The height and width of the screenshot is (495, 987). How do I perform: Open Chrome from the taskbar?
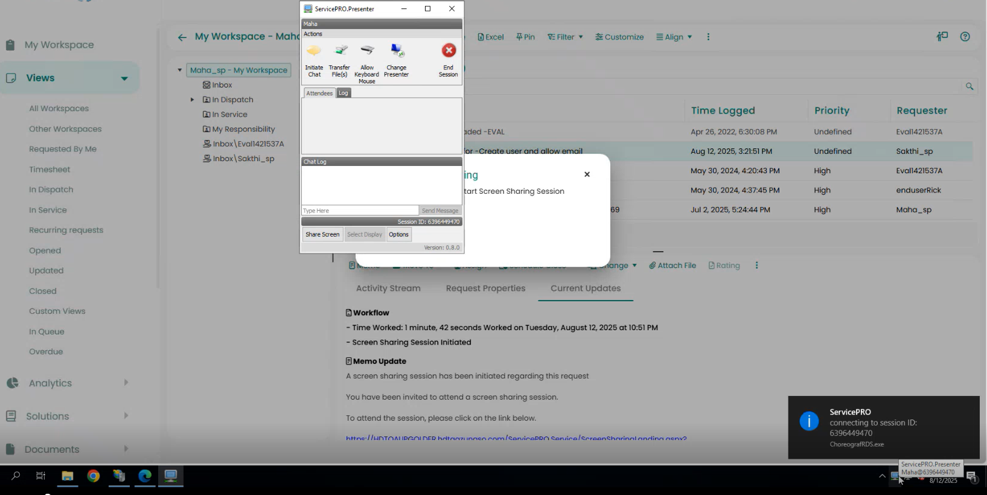(94, 476)
